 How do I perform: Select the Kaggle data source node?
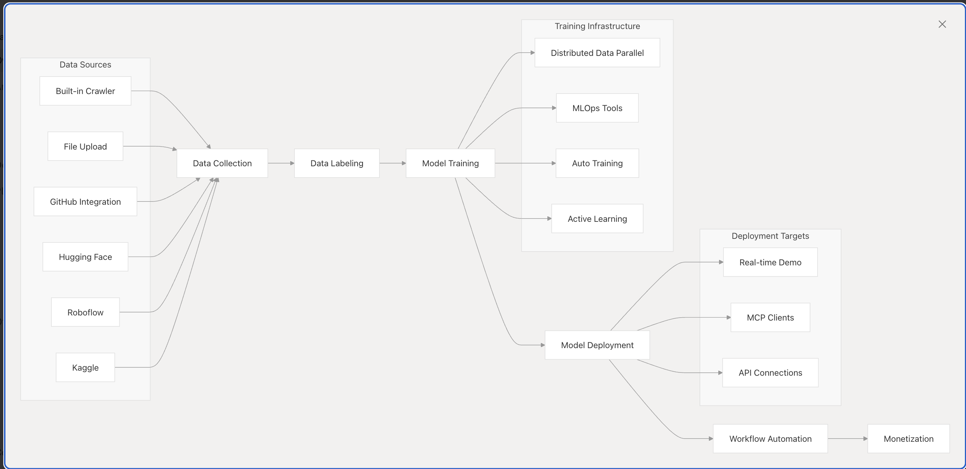pyautogui.click(x=85, y=368)
